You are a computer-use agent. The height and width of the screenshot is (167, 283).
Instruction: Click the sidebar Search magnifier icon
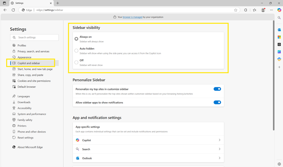tap(279, 17)
